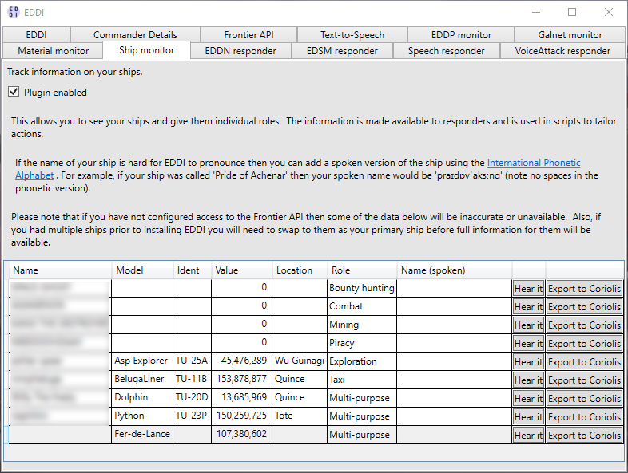Click Hear it for the Bounty hunting ship
Screen dimensions: 628x473
click(528, 289)
